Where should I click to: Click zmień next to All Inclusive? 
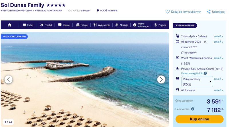(218, 90)
